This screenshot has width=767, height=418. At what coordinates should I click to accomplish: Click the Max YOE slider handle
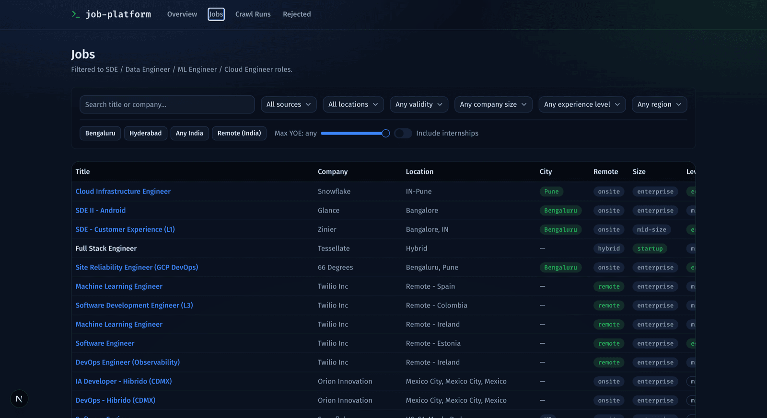click(x=385, y=133)
